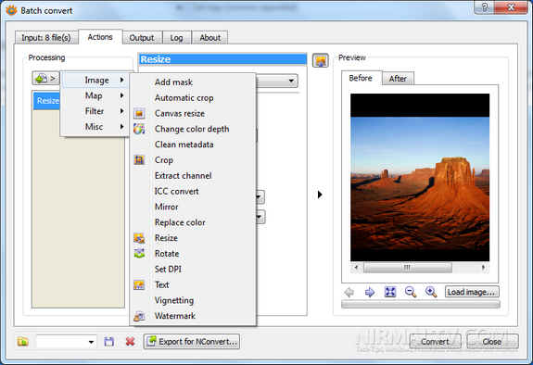Click the Load image... button
This screenshot has width=533, height=365.
(x=472, y=292)
